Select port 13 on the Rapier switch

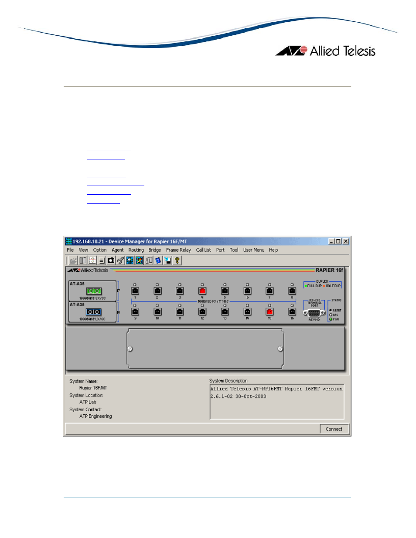tap(225, 311)
